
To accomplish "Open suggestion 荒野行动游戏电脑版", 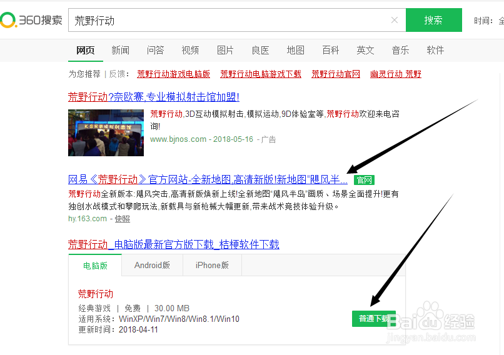I will click(174, 74).
